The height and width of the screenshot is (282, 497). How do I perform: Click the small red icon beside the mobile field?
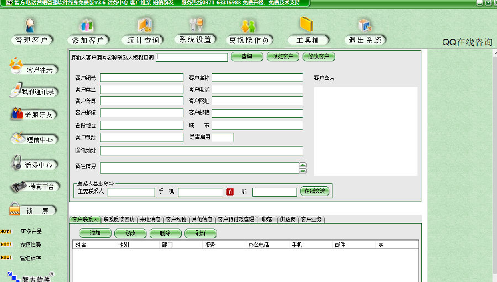pos(230,192)
